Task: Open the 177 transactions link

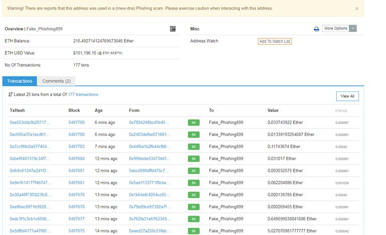Action: tap(83, 94)
